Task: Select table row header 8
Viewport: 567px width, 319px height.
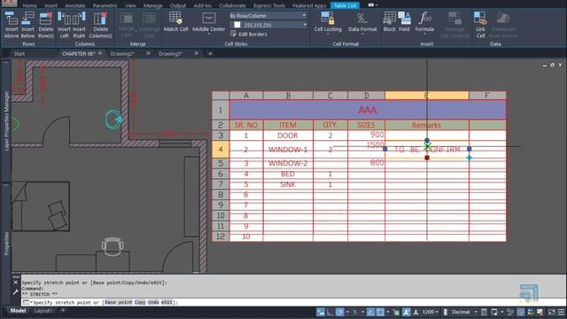Action: coord(221,195)
